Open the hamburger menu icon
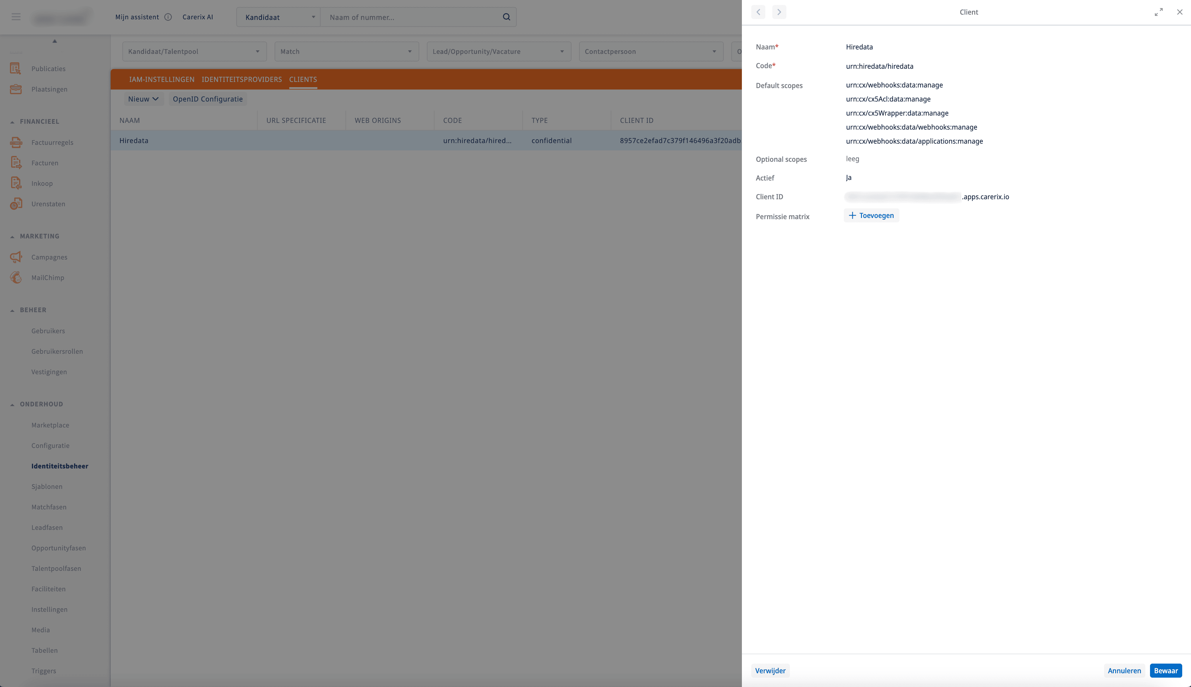The image size is (1191, 687). [16, 17]
